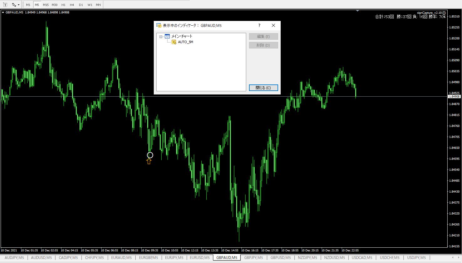Switch to the M1 timeframe
462x263 pixels.
tap(28, 5)
